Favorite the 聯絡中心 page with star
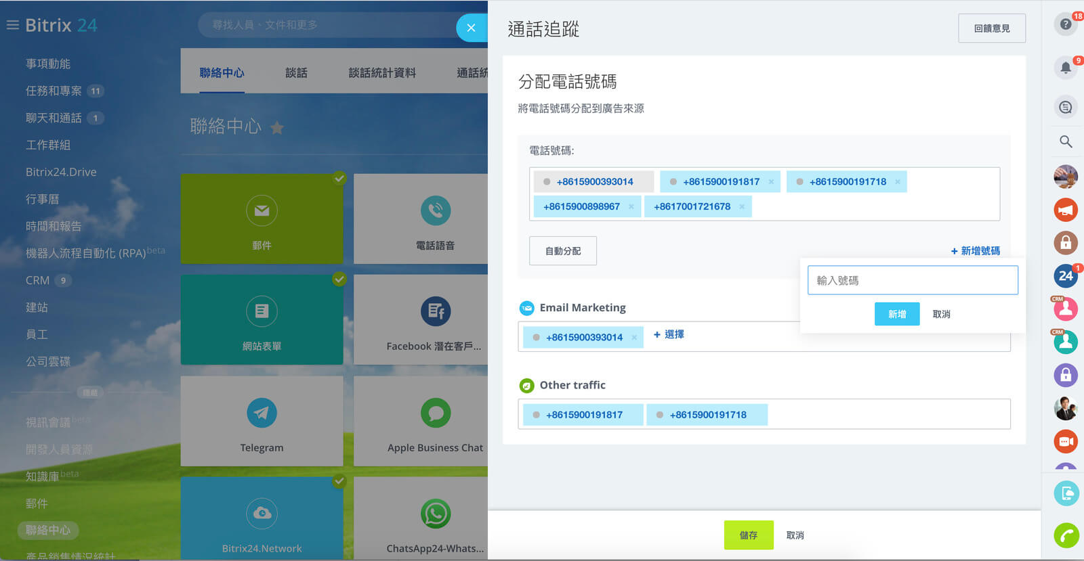The height and width of the screenshot is (561, 1084). tap(277, 127)
